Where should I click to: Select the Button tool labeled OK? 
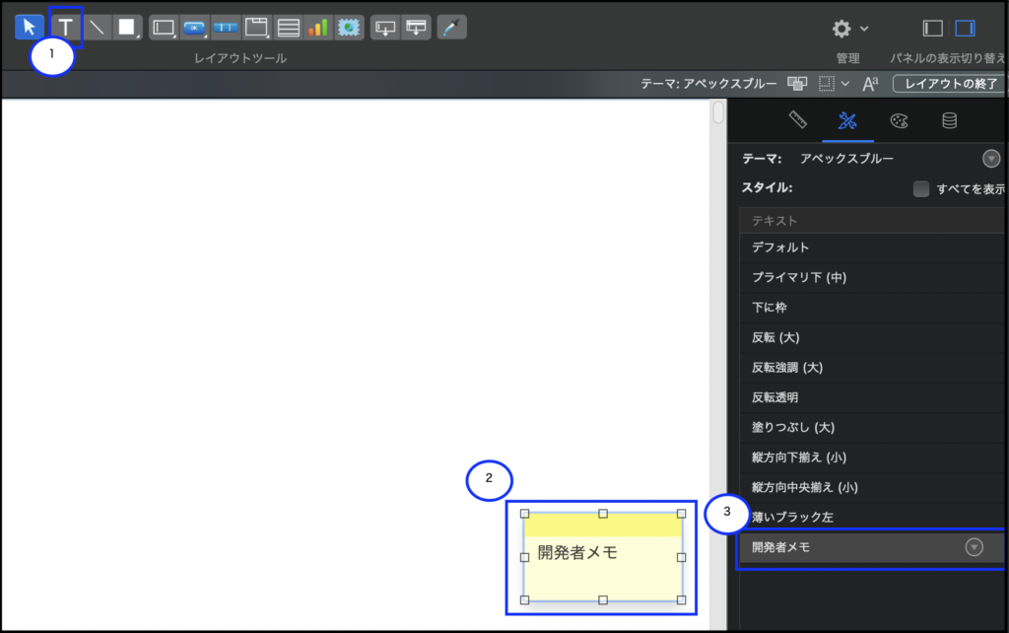(194, 28)
